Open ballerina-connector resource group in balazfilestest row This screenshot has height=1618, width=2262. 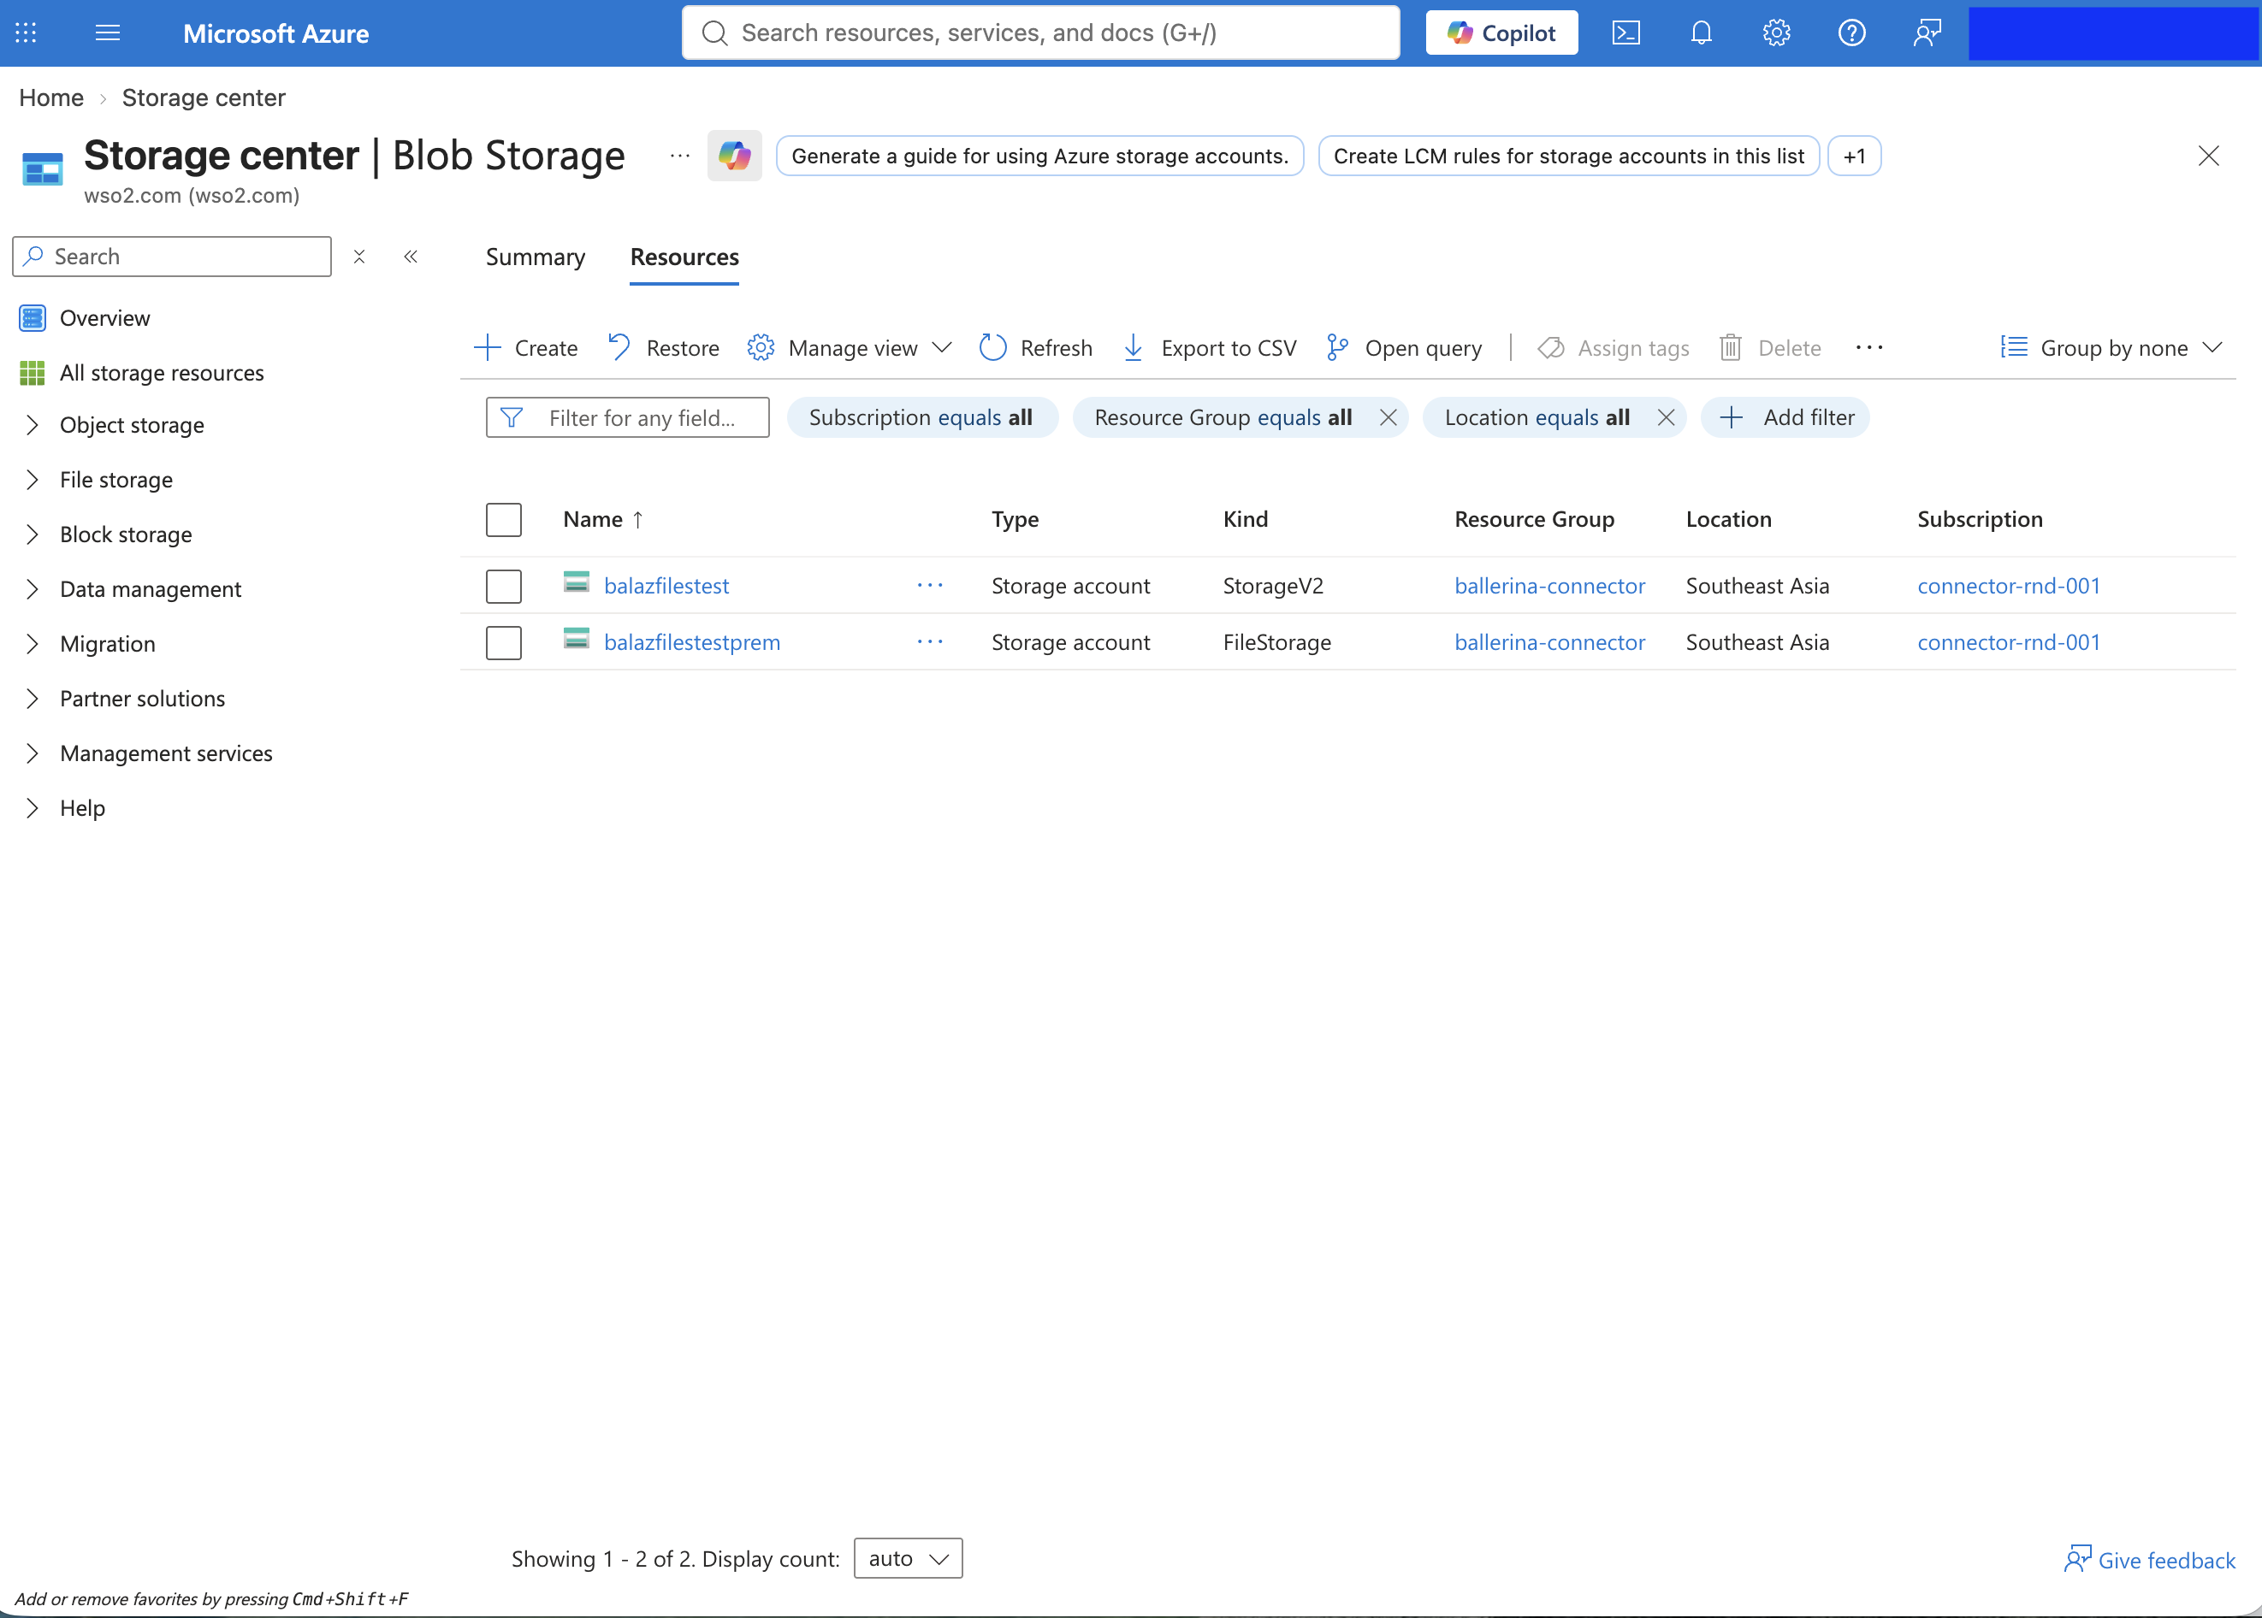pos(1549,586)
